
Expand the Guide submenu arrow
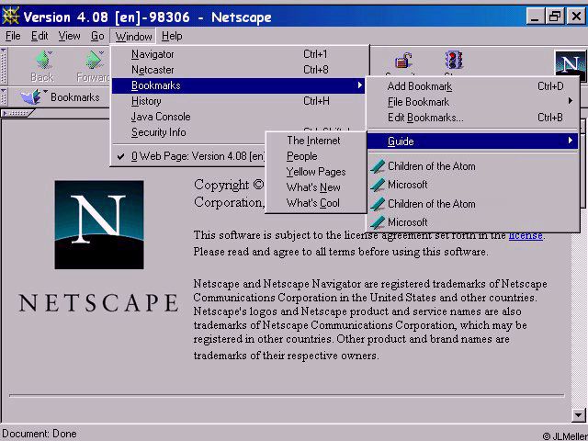pos(570,141)
